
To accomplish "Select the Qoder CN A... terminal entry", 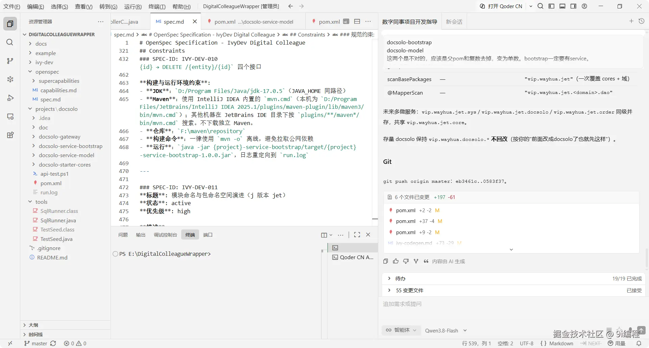I will coord(353,257).
